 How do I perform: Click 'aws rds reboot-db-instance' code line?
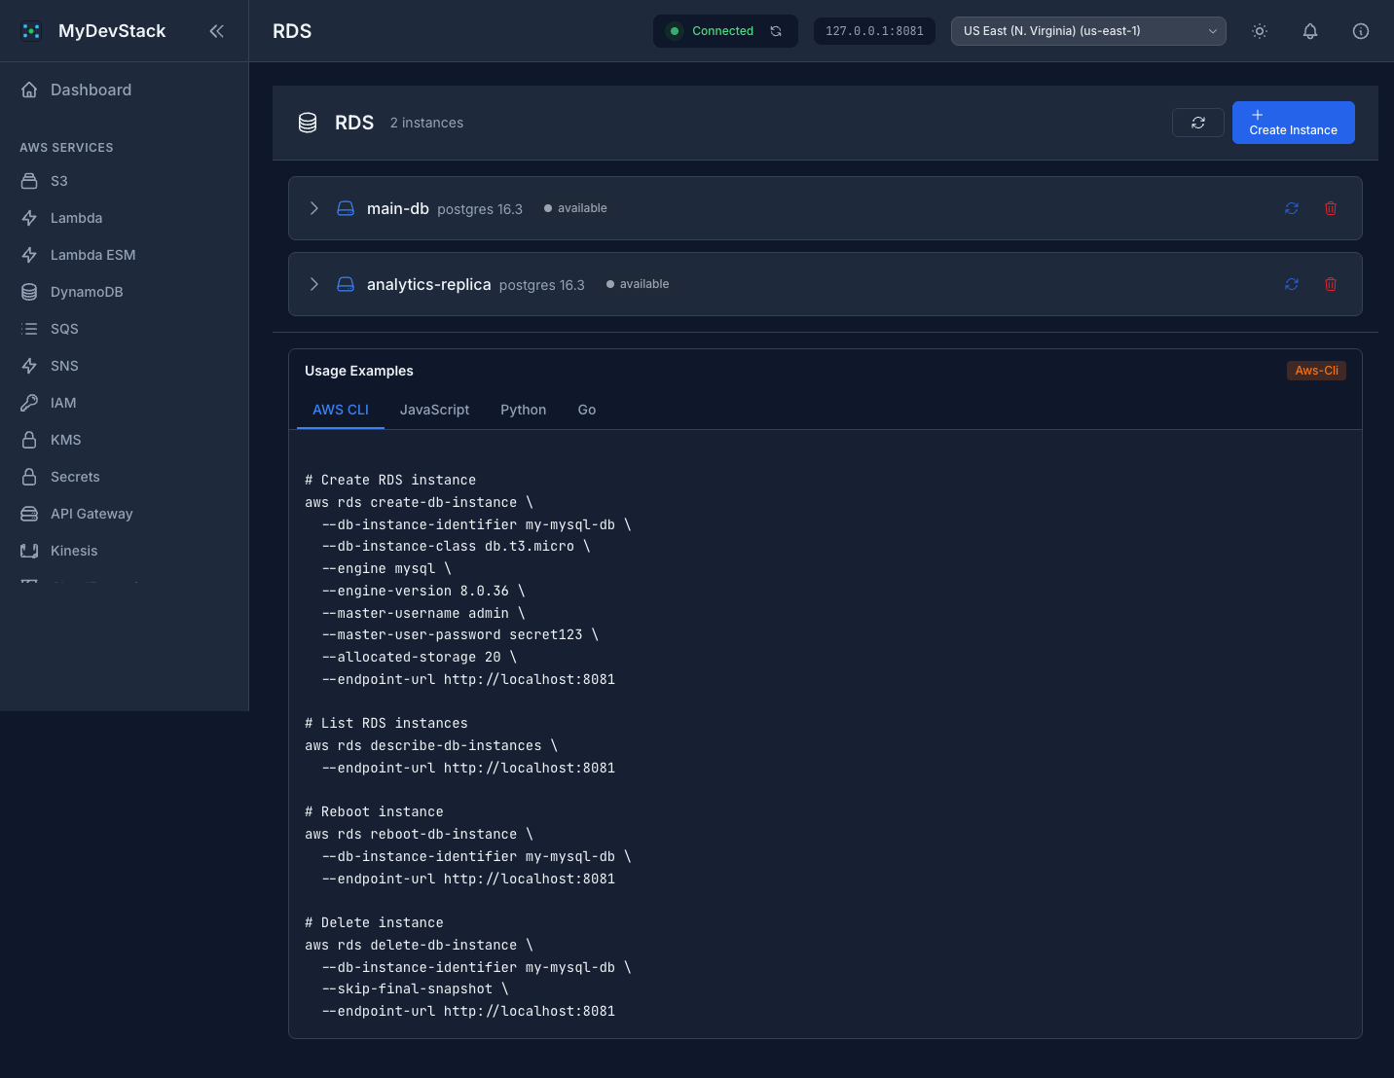coord(419,834)
